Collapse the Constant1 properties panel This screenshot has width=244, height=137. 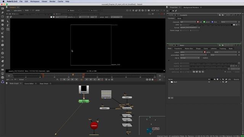pyautogui.click(x=168, y=15)
